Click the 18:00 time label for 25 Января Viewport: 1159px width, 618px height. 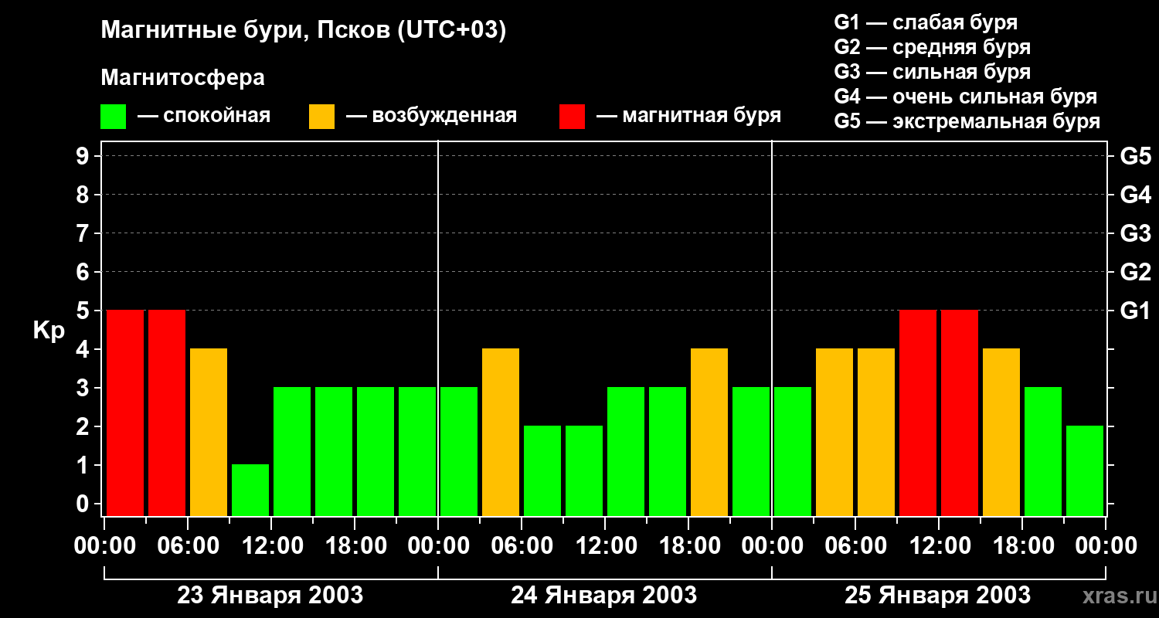[1022, 546]
